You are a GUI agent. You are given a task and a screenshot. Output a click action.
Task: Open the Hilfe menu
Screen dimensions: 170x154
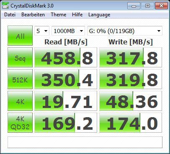[x=77, y=15]
